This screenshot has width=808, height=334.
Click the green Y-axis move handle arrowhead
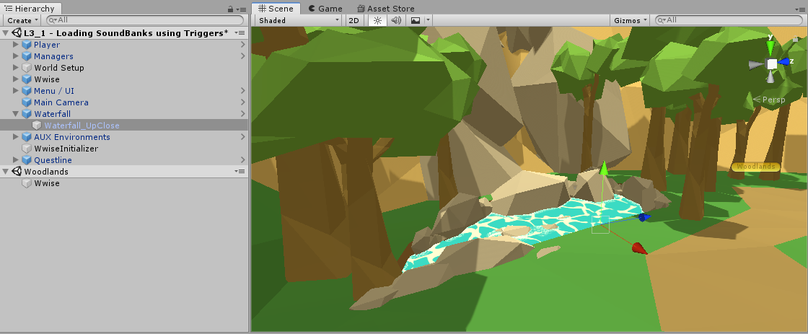tap(604, 167)
